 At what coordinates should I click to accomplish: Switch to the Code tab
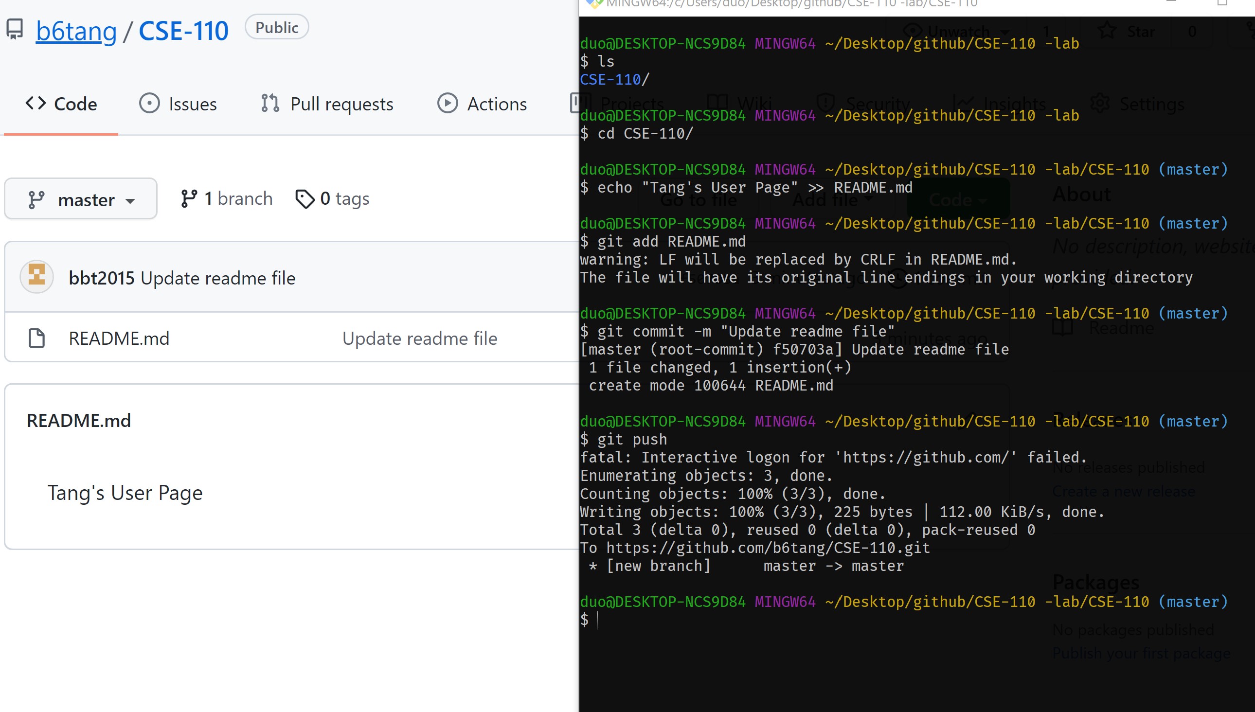coord(61,104)
